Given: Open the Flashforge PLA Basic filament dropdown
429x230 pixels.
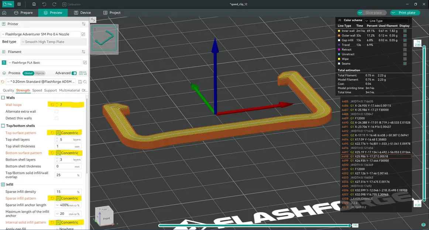Looking at the screenshot, I should (45, 63).
